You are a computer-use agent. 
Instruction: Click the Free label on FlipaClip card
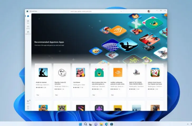[x=56, y=95]
